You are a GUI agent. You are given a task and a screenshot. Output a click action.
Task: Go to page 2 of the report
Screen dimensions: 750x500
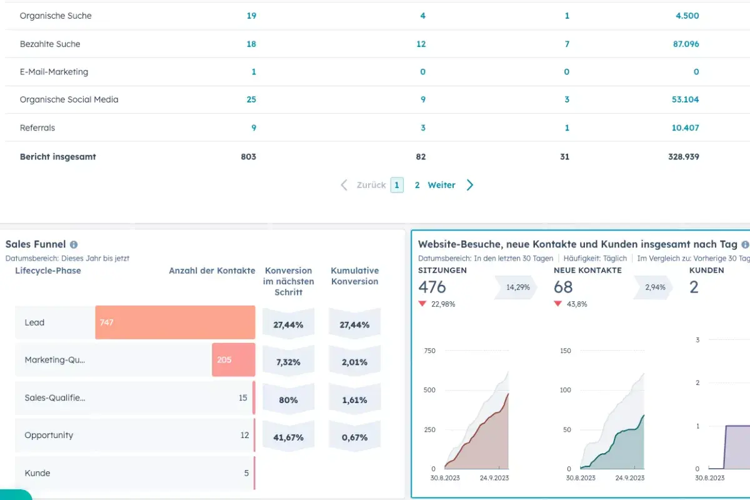click(416, 185)
